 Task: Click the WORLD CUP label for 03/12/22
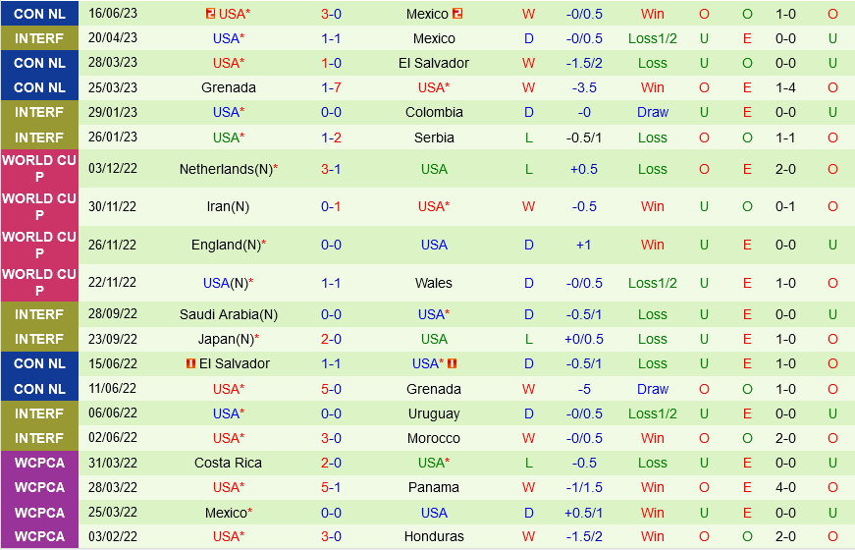pos(39,169)
